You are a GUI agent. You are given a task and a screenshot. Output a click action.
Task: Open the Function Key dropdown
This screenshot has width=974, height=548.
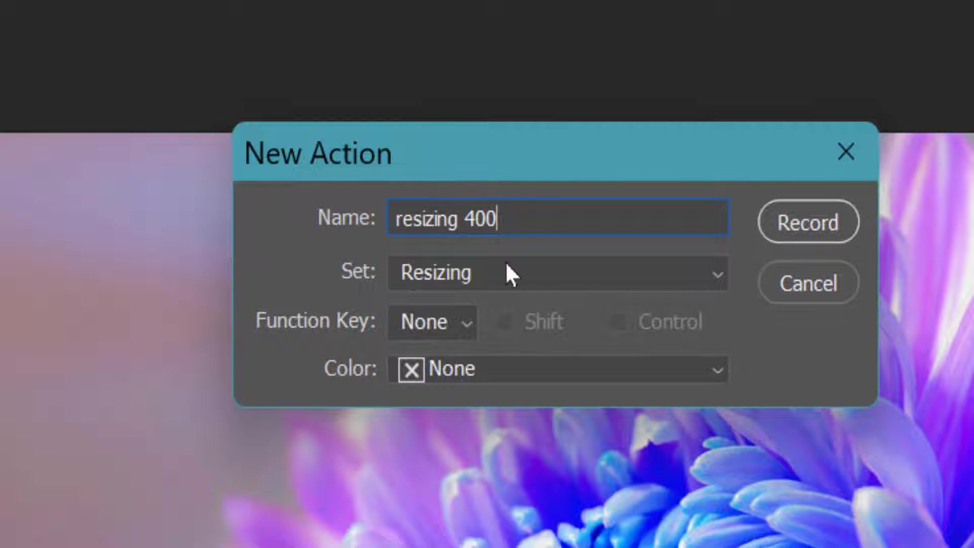pyautogui.click(x=432, y=322)
